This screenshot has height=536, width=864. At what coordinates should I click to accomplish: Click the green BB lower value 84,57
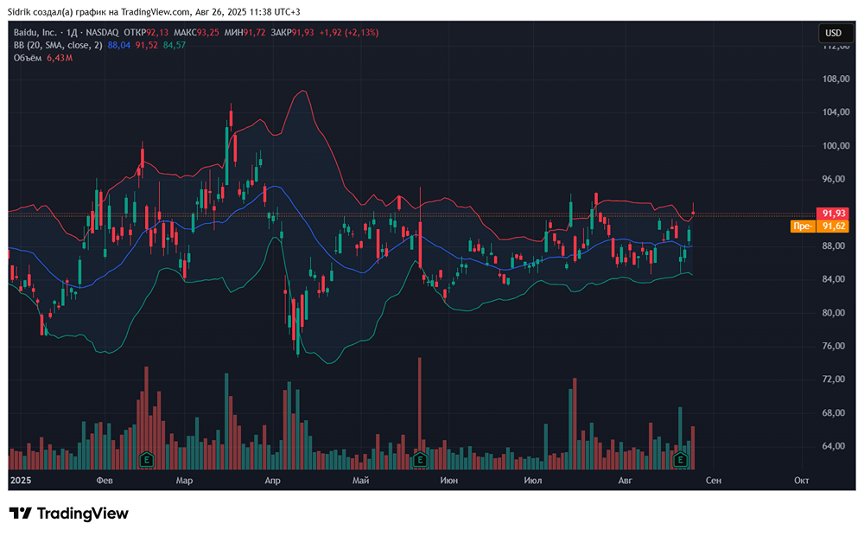(x=175, y=45)
